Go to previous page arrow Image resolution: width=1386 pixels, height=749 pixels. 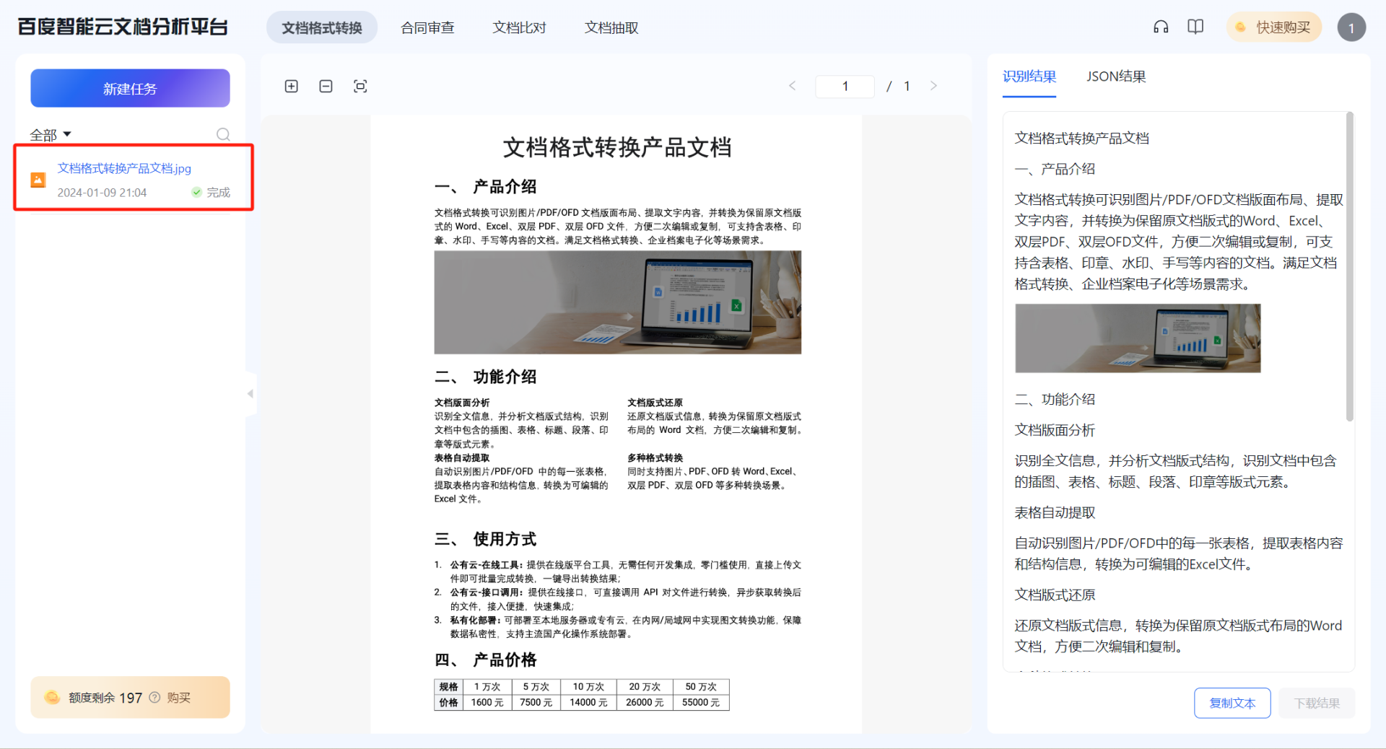793,86
